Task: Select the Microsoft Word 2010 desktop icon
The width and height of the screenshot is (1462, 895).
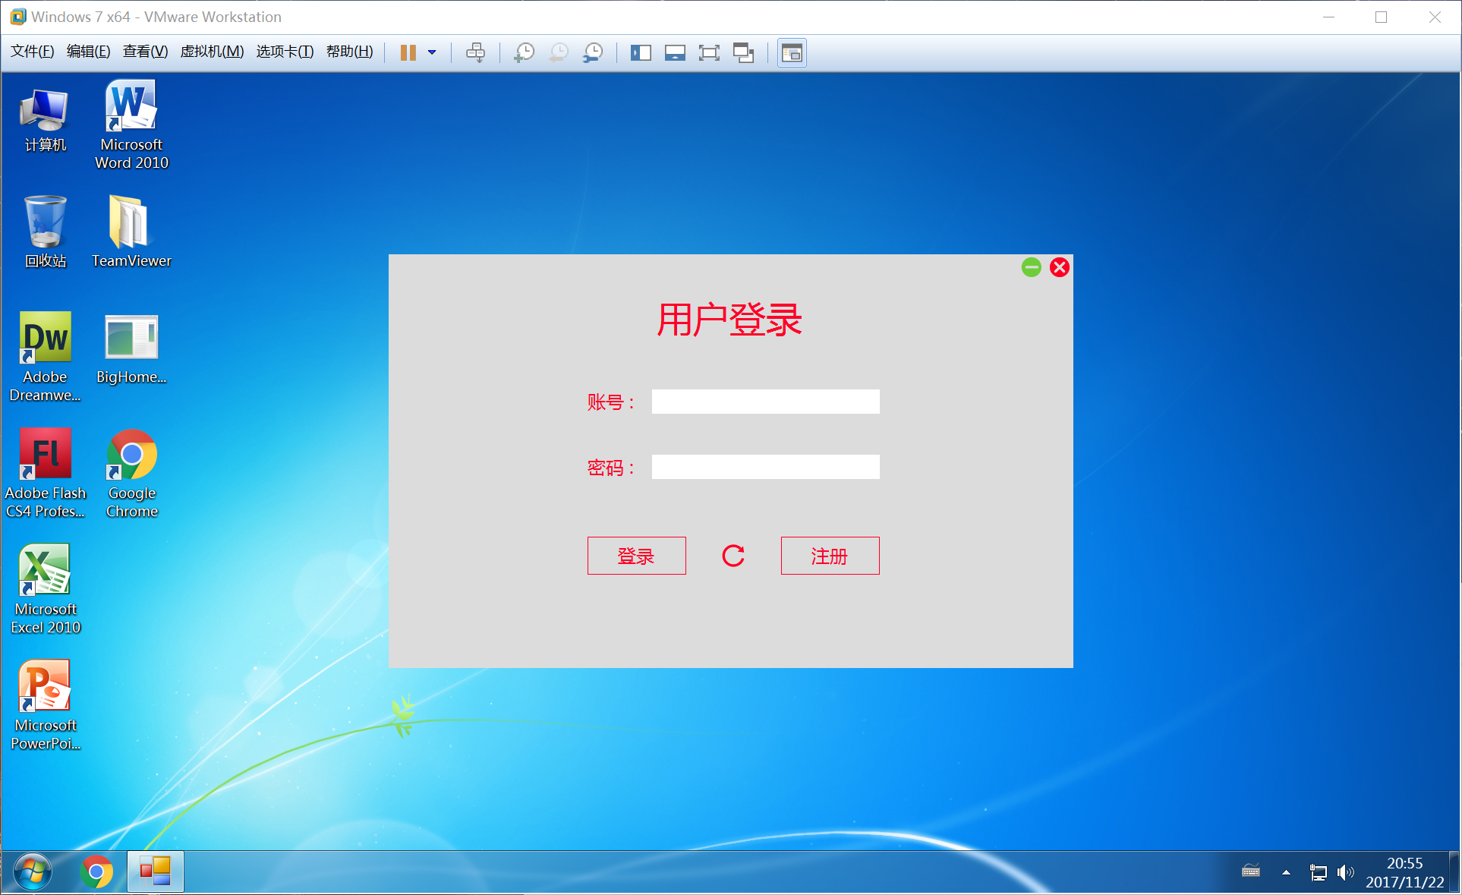Action: coord(131,125)
